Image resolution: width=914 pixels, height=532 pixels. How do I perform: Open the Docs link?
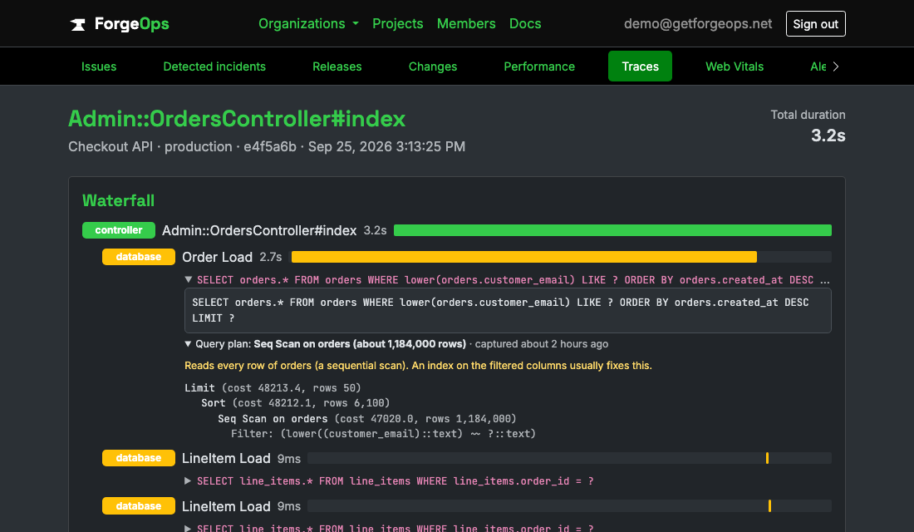coord(524,24)
